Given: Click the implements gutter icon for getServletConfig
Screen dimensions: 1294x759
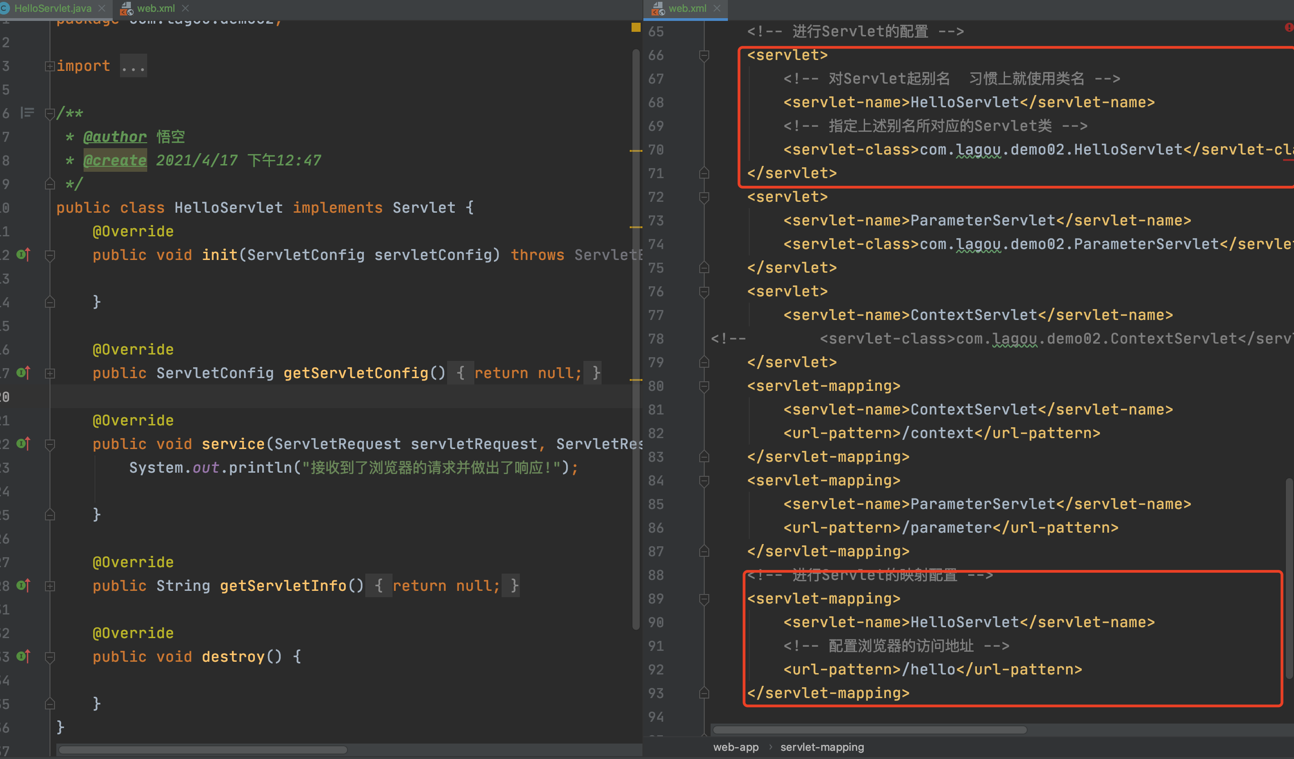Looking at the screenshot, I should pos(24,372).
